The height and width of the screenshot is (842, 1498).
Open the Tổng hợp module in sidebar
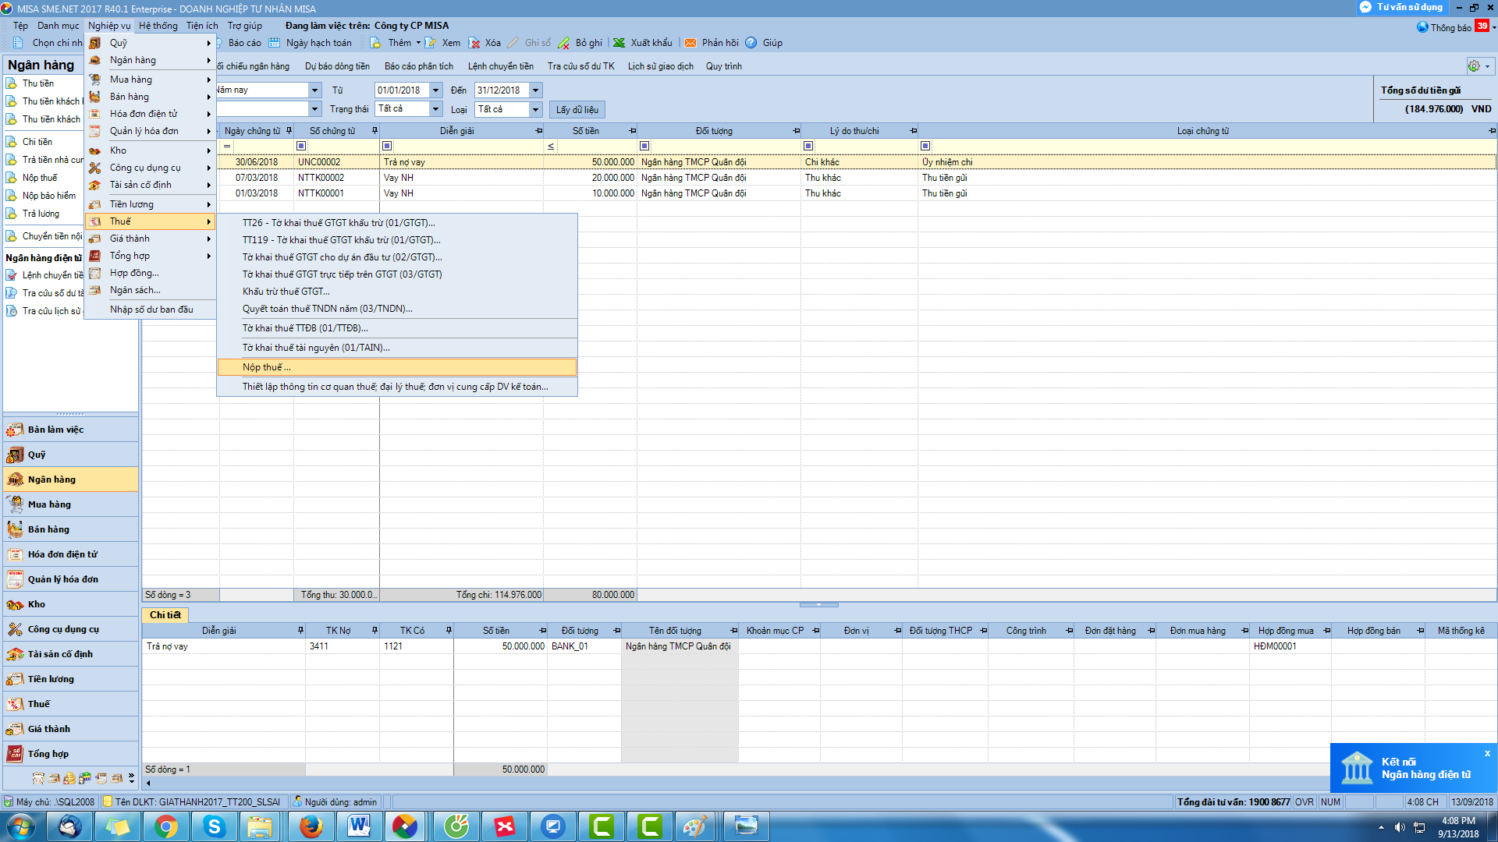(x=71, y=754)
